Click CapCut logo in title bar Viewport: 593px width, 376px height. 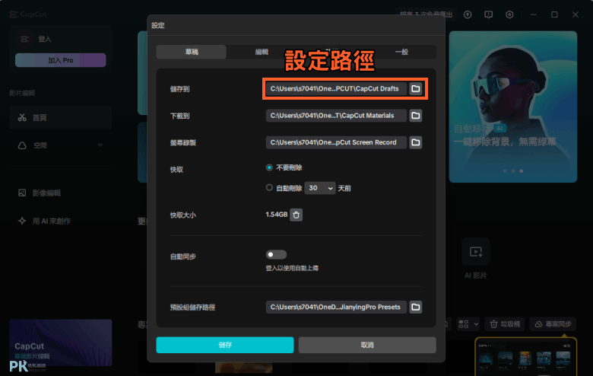pyautogui.click(x=28, y=14)
